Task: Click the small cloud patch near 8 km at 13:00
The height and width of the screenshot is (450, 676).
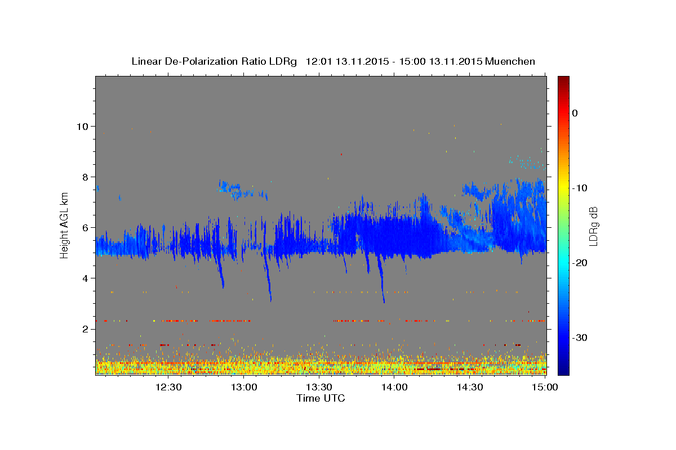Action: coord(242,191)
